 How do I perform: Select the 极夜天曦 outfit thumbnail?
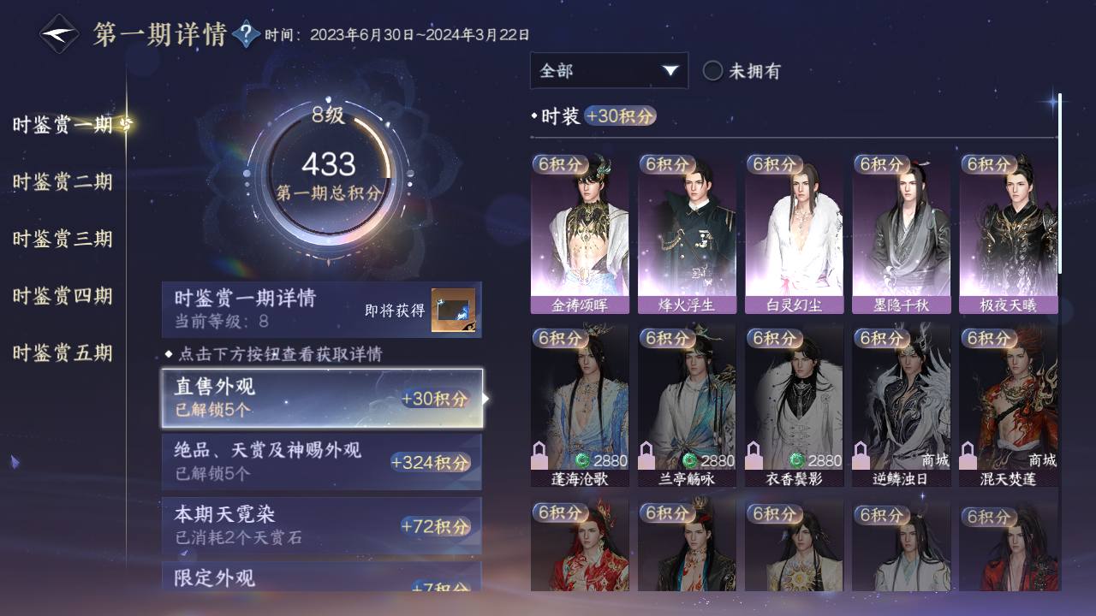(x=1009, y=233)
